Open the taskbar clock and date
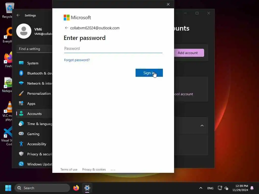The image size is (259, 194). click(240, 188)
